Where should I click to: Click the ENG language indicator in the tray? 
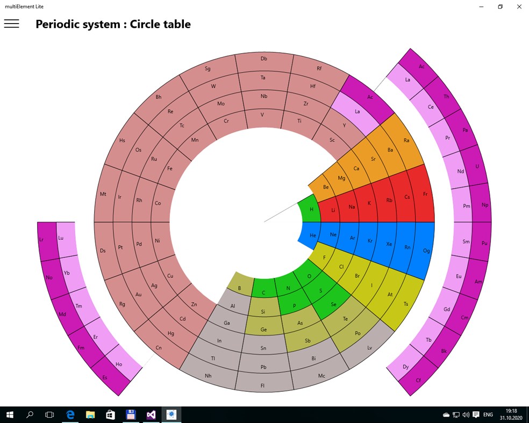[x=488, y=414]
